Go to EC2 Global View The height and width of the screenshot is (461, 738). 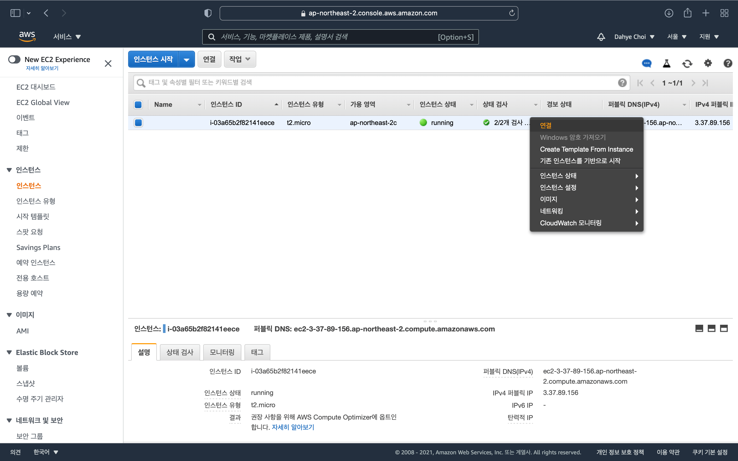point(43,102)
